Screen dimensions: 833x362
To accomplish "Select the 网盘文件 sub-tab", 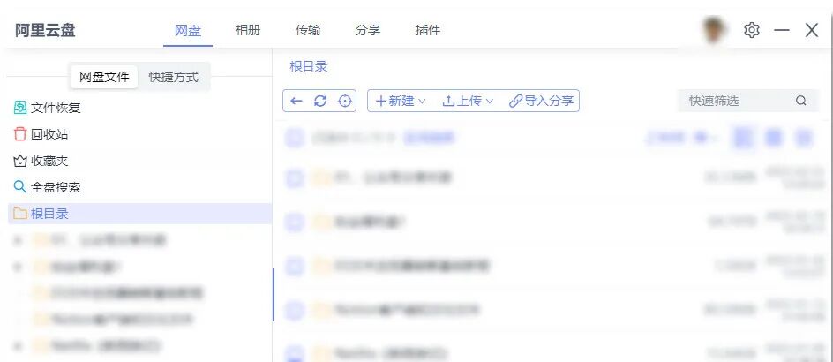I will click(x=104, y=77).
